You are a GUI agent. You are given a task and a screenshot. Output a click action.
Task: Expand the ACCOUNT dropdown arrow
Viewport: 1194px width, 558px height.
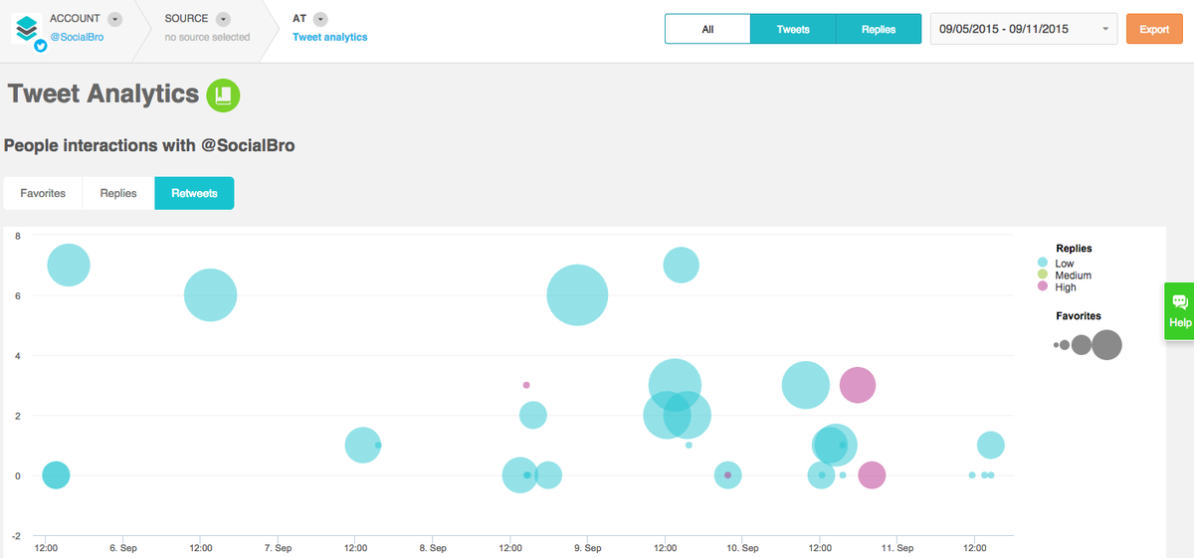point(115,19)
